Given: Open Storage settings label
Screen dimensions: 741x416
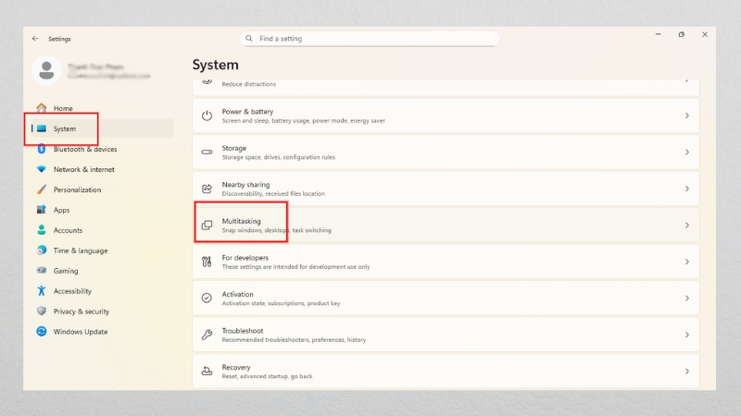Looking at the screenshot, I should coord(234,148).
